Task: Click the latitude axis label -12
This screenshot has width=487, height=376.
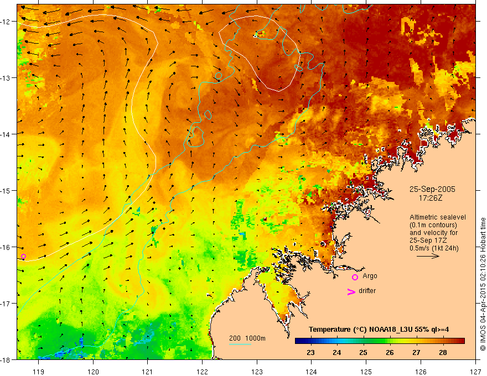Action: click(x=6, y=22)
